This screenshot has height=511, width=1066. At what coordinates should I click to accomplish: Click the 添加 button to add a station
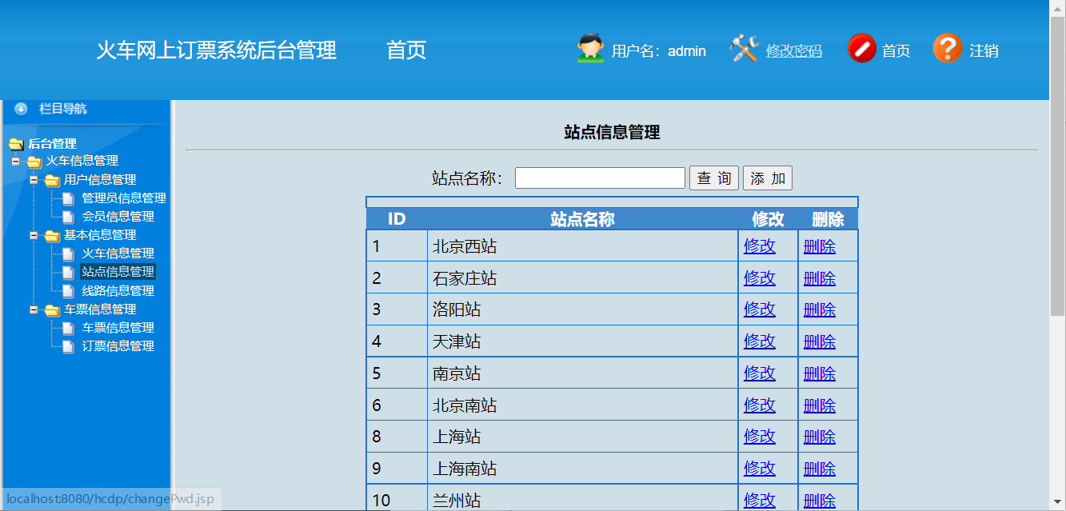tap(766, 178)
